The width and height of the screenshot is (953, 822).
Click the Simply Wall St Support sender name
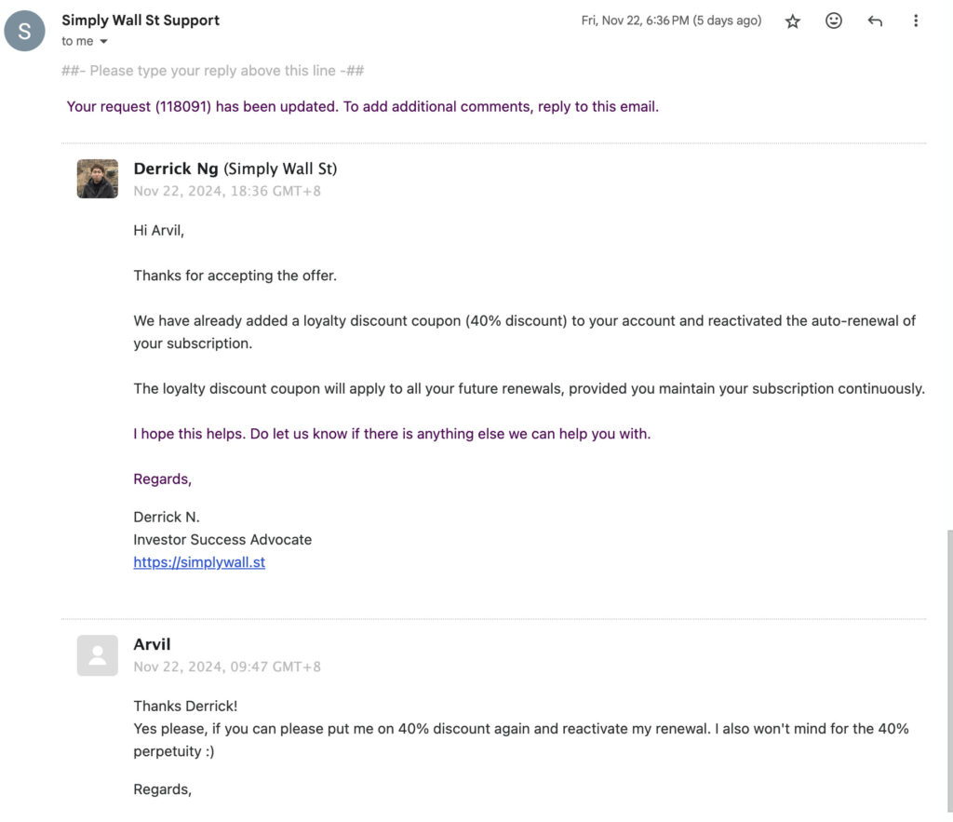click(x=141, y=20)
